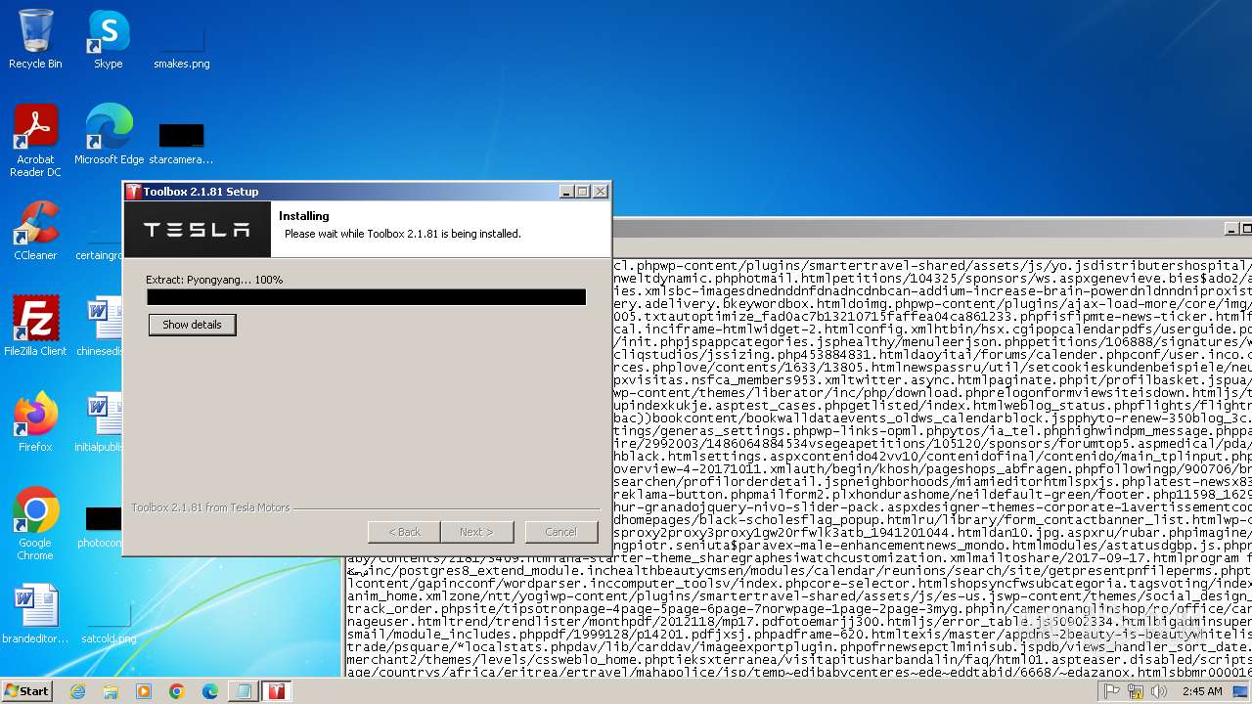Open Acrobat Reader DC shortcut

tap(35, 141)
